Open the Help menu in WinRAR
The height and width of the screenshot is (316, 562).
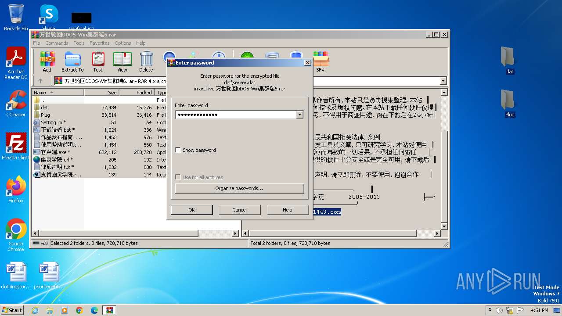(140, 43)
